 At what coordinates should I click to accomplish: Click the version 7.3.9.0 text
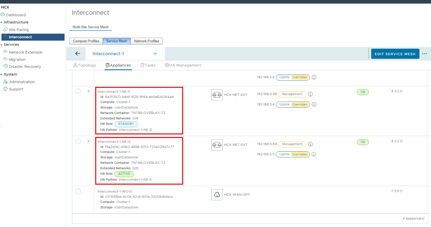click(397, 191)
